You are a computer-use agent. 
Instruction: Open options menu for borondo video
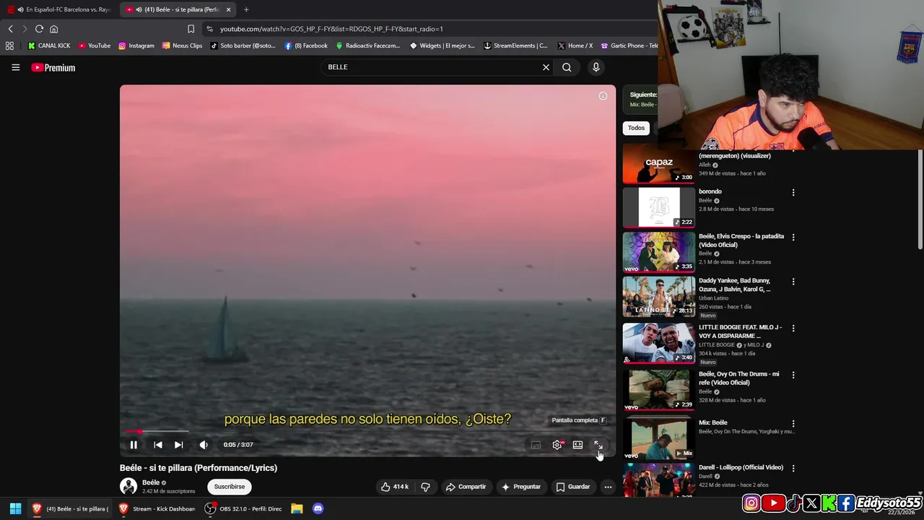793,193
